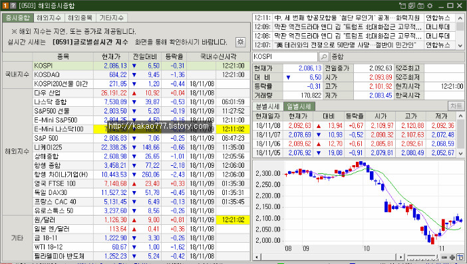Image resolution: width=467 pixels, height=264 pixels.
Task: Select the 원/달러 row
Action: click(141, 220)
